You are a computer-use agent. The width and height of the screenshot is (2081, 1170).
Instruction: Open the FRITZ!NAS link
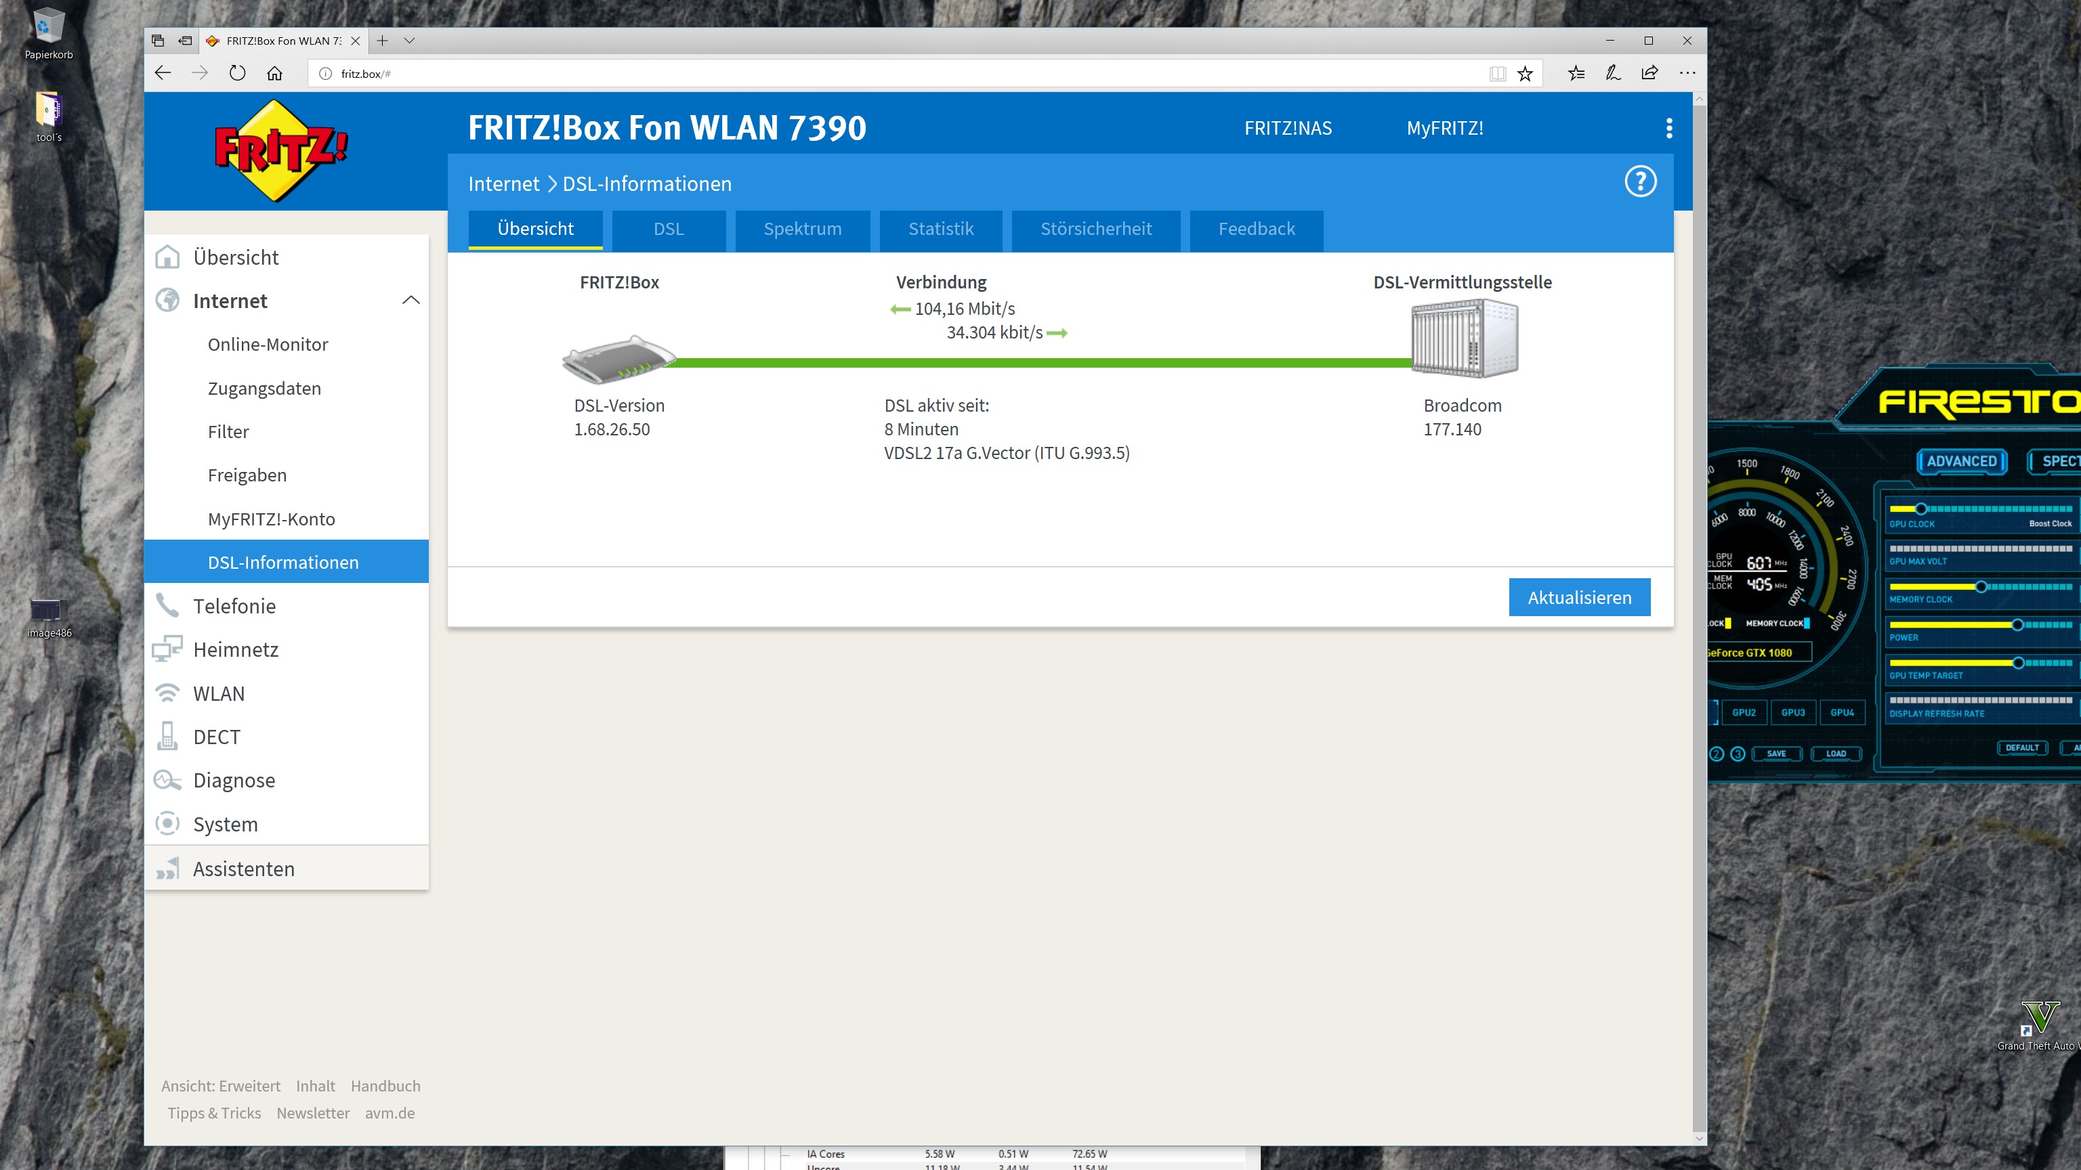pos(1288,129)
